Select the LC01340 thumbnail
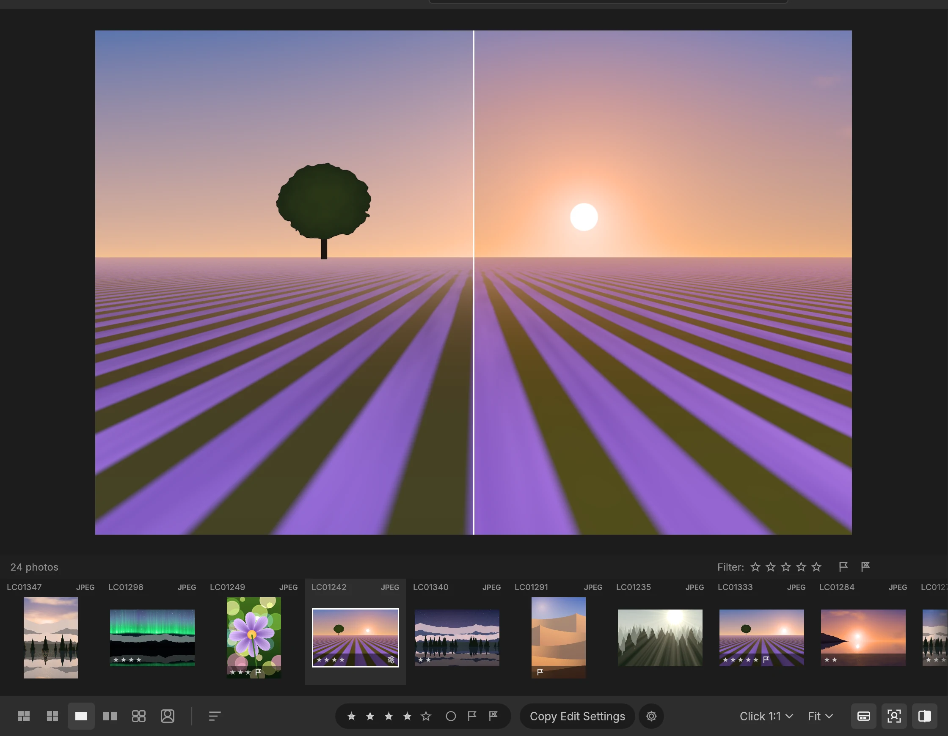Screen dimensions: 948x736 [457, 637]
